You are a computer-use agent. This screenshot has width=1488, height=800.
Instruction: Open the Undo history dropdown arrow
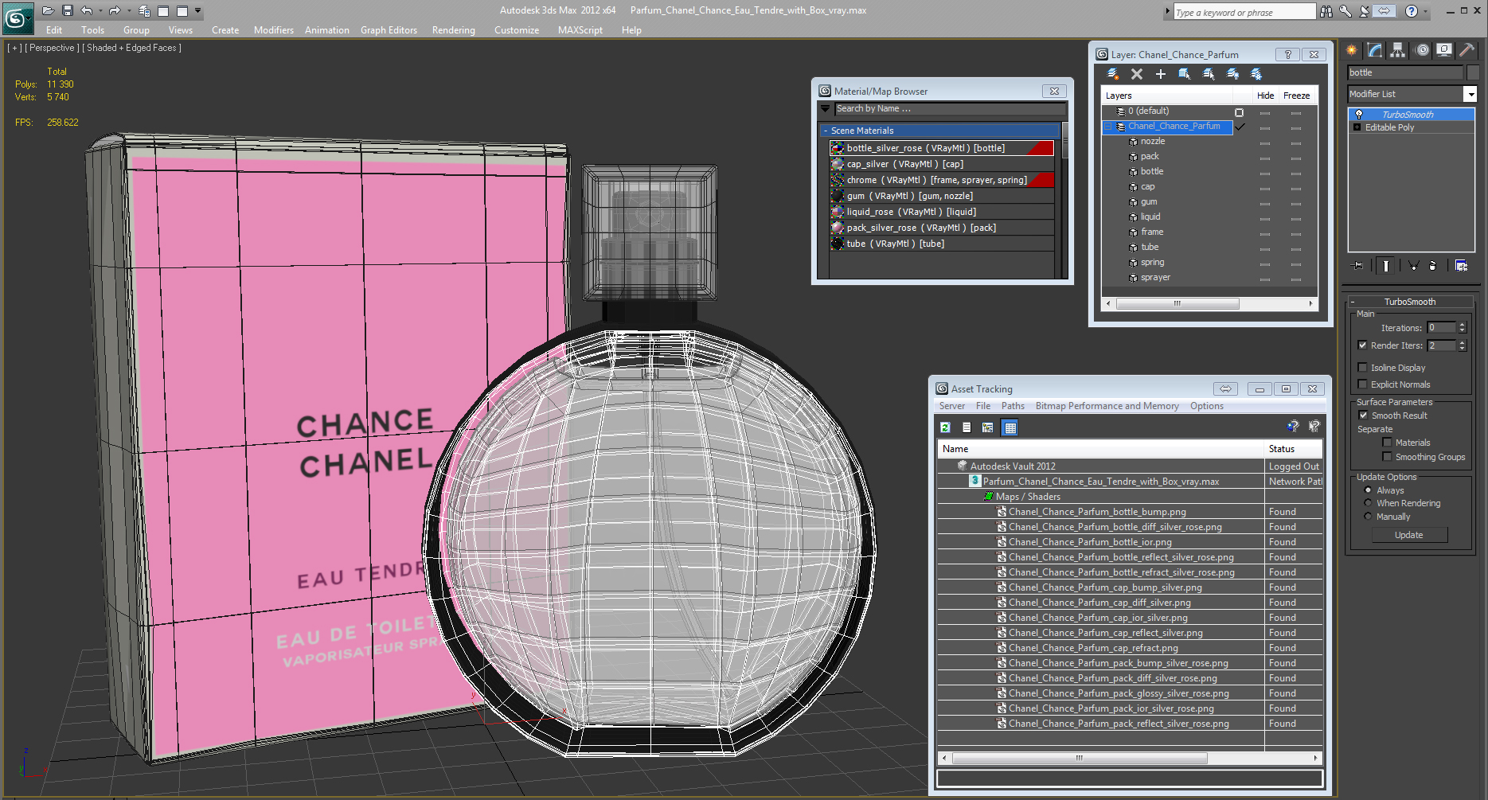[100, 10]
